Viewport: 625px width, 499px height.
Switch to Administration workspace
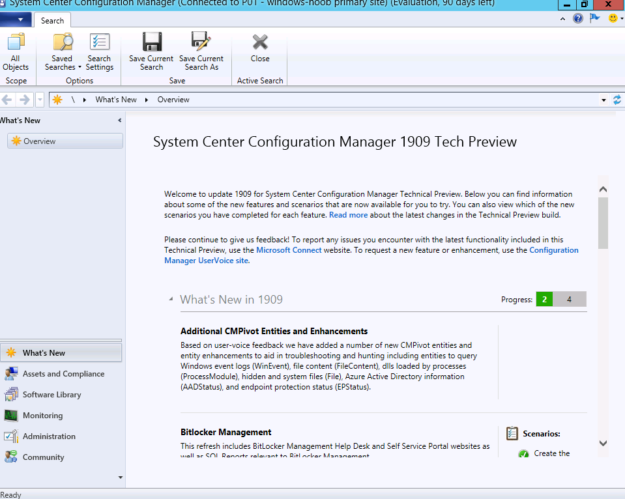click(61, 436)
